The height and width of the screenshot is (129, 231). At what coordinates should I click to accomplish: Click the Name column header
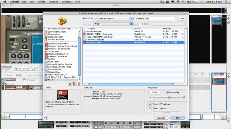tap(108, 29)
